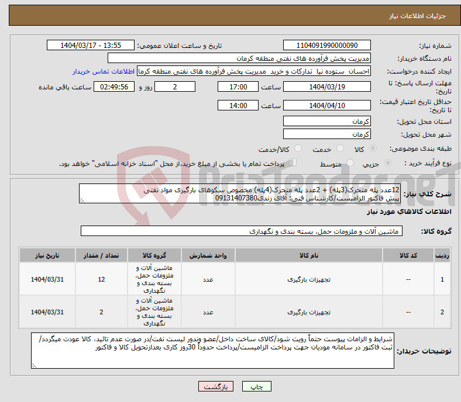Click the remaining time field 02:49:56
461x402 pixels.
click(x=114, y=86)
